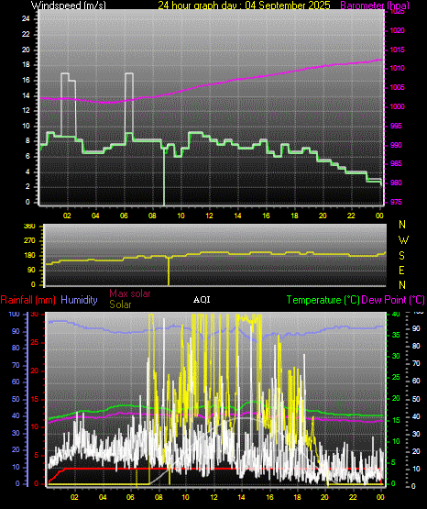
Task: Click the "Windspeed (m/s)" graph title
Action: point(69,6)
